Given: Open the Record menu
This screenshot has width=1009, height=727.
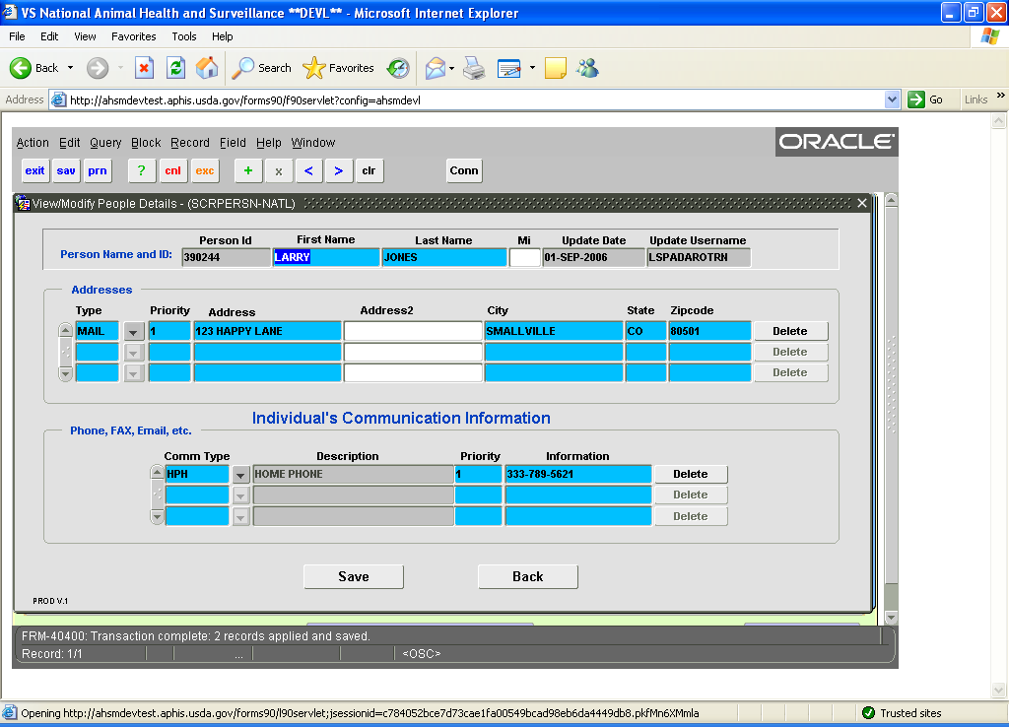Looking at the screenshot, I should click(189, 143).
